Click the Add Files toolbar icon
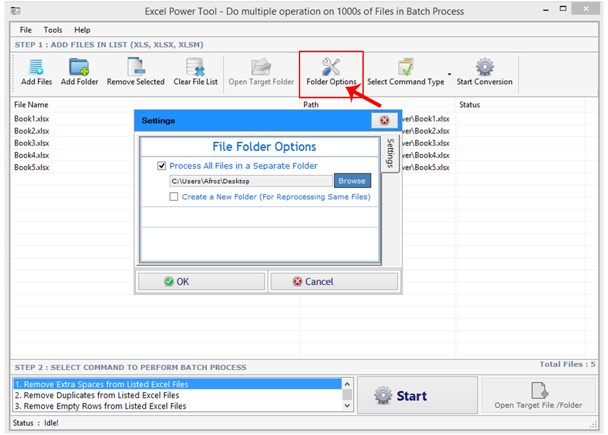 [x=37, y=67]
